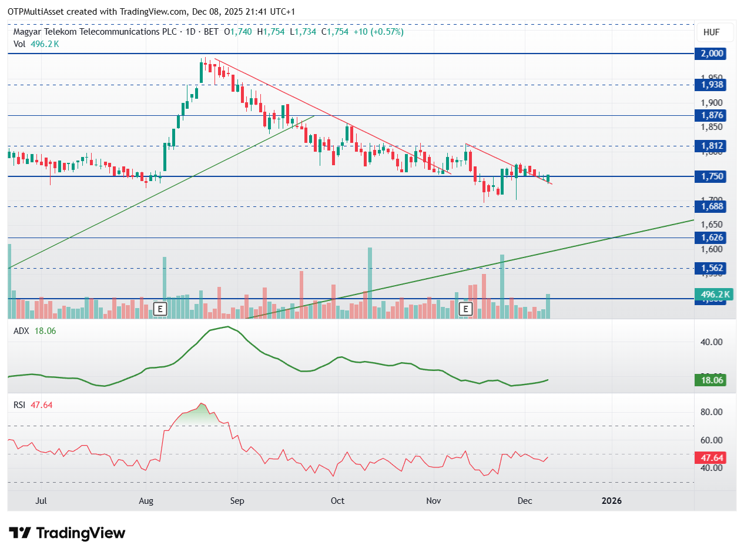
Task: Click the 1,626 price level tag
Action: pos(710,238)
